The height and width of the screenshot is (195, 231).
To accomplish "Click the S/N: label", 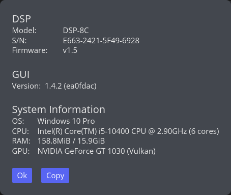I will [x=19, y=41].
